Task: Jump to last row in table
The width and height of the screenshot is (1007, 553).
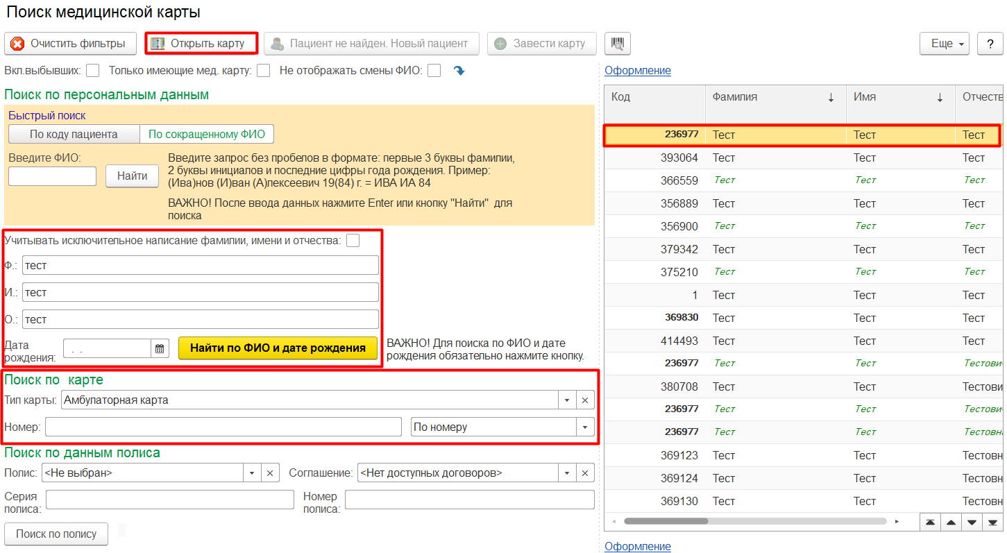Action: 992,522
